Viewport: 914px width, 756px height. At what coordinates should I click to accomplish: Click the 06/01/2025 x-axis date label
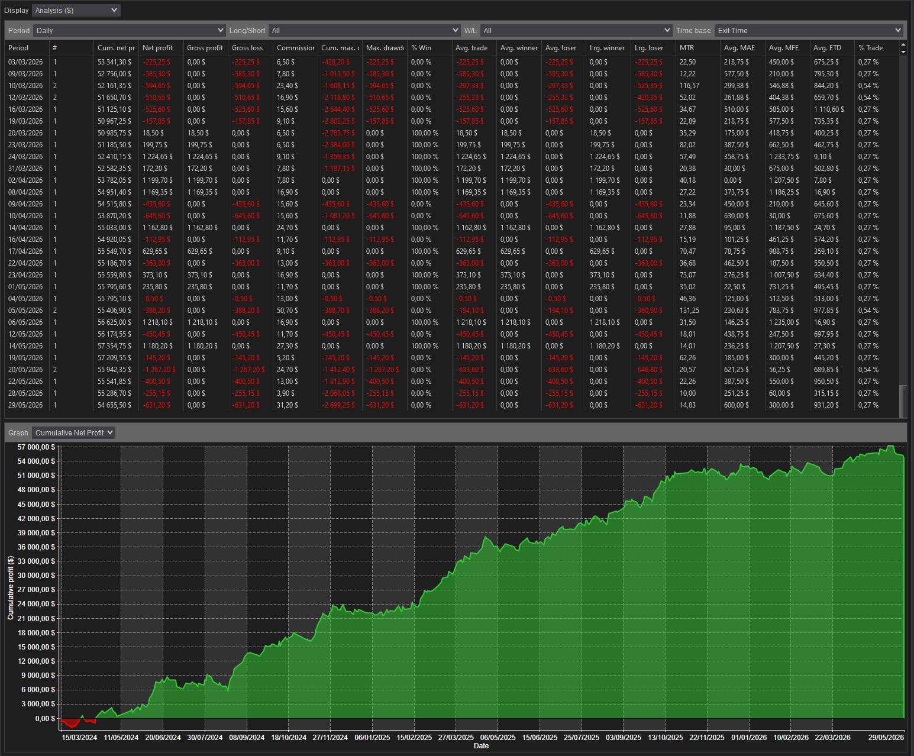coord(373,738)
